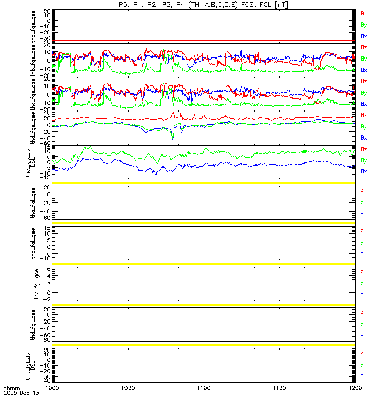The image size is (381, 407).
Task: Click the red Bz legend of the_fgs_dsl panel
Action: coord(364,149)
